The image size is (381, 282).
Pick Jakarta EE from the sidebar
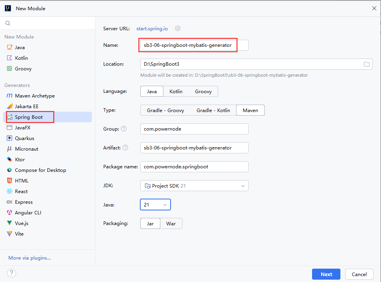[27, 107]
